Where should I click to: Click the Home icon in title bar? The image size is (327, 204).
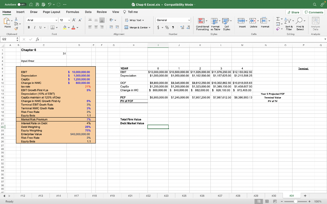(31, 4)
